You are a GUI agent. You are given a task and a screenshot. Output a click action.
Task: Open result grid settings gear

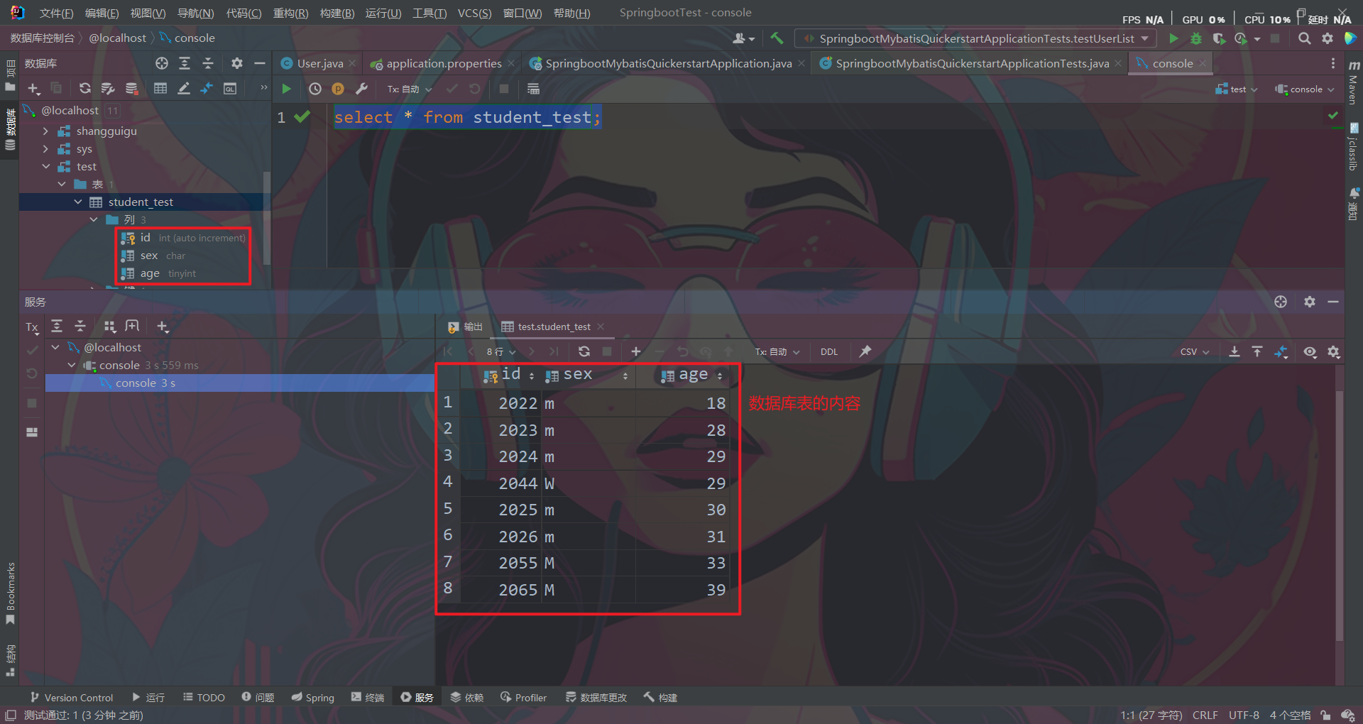pyautogui.click(x=1334, y=351)
